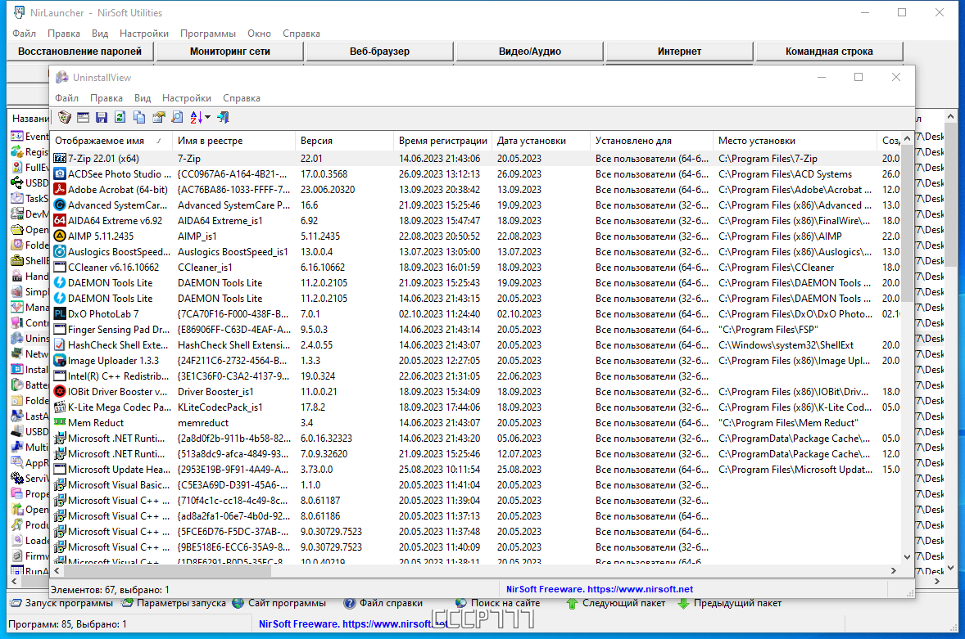965x639 pixels.
Task: Sort by the Имя в реестре column header
Action: point(233,141)
